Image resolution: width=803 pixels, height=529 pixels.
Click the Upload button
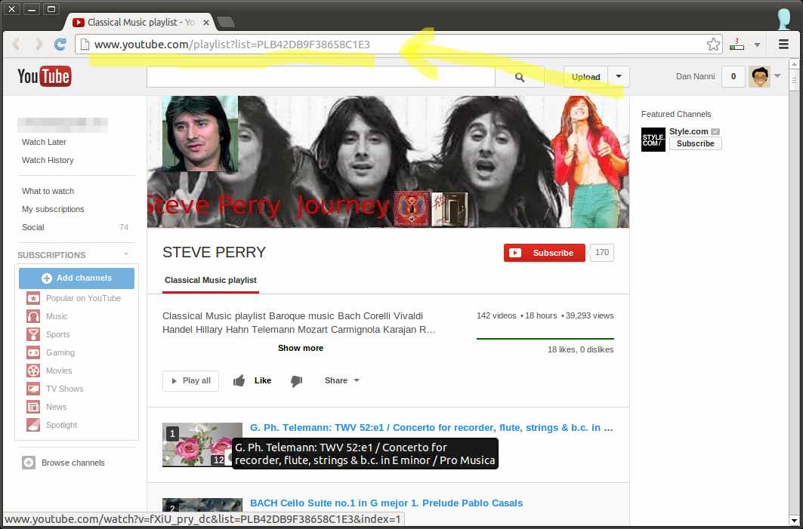(x=586, y=77)
